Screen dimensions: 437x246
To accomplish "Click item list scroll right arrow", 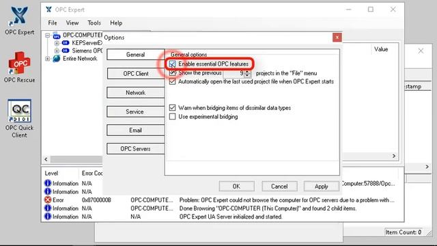I will (x=394, y=156).
